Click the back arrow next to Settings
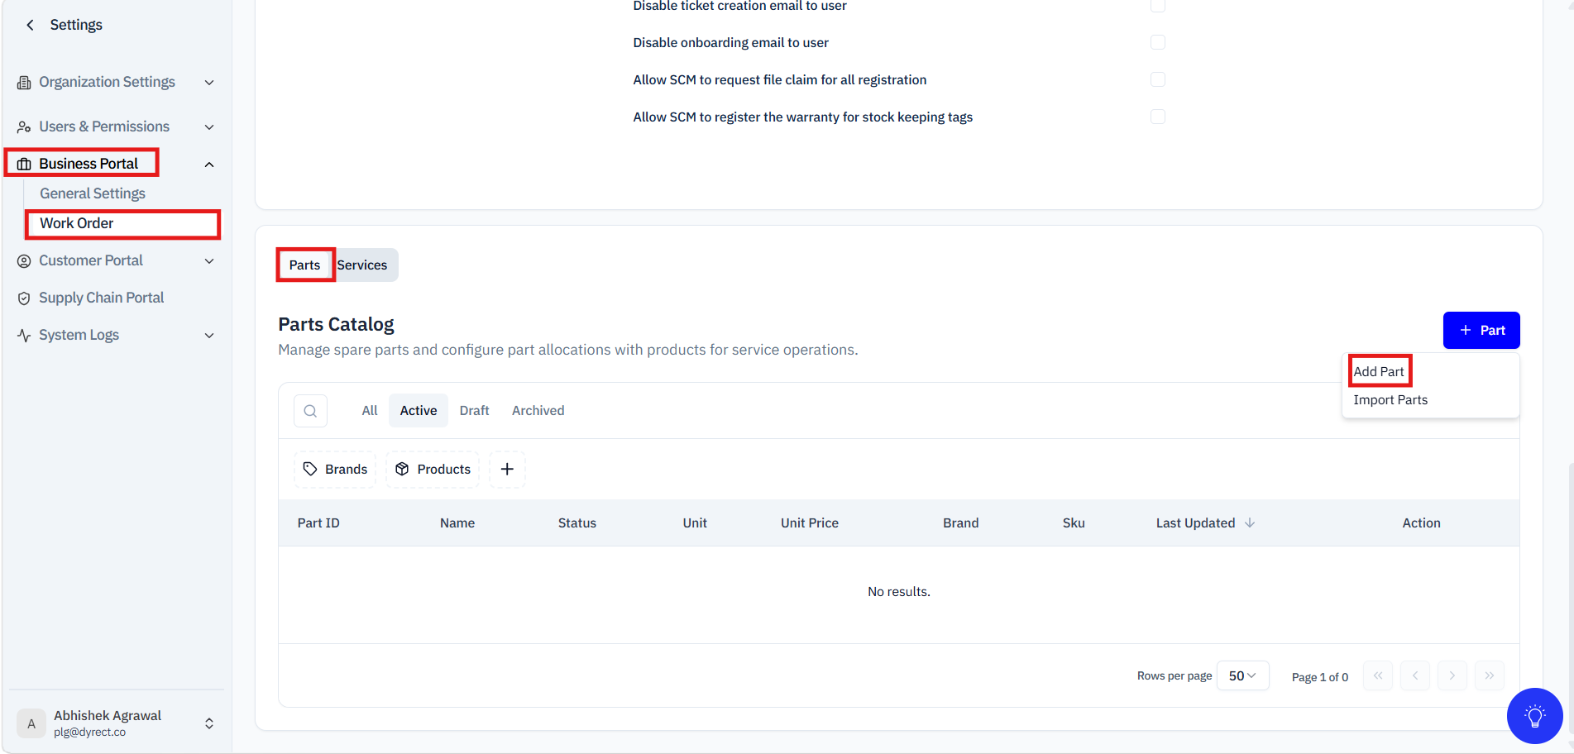1574x754 pixels. pyautogui.click(x=31, y=25)
